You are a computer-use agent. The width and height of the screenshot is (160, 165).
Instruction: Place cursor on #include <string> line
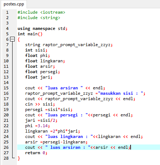[39, 18]
